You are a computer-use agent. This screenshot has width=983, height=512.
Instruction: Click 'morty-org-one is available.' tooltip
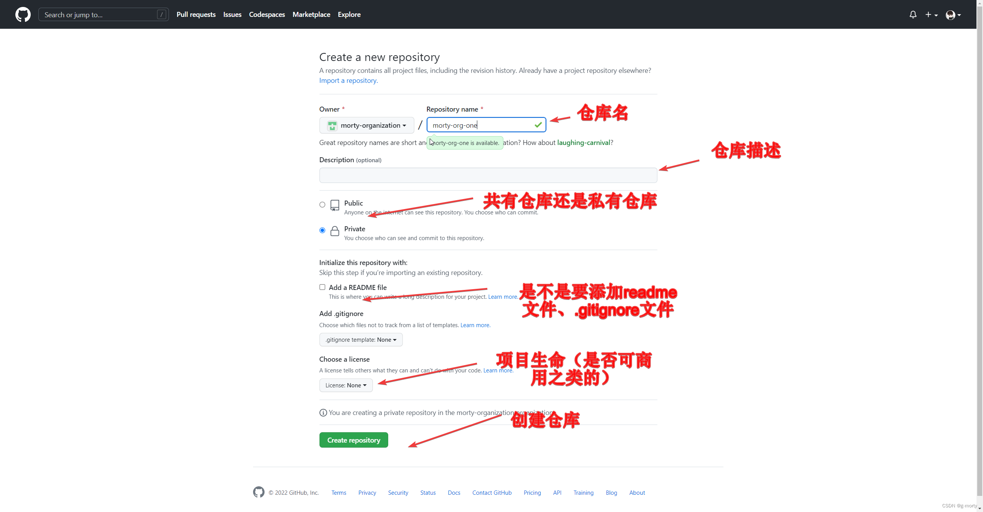(465, 143)
